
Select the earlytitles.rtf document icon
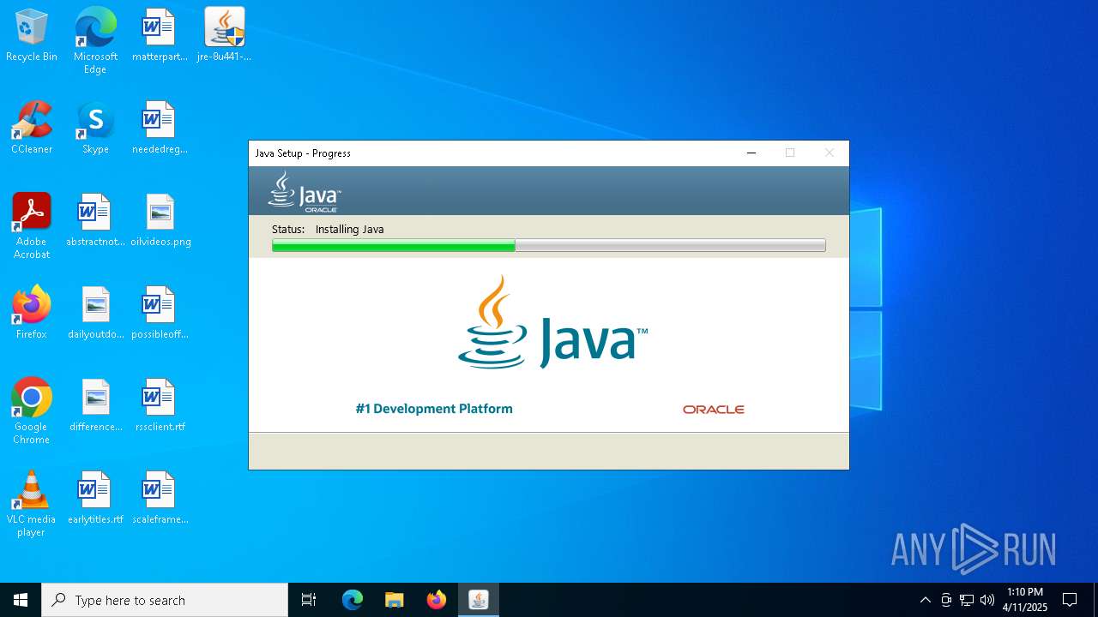tap(95, 499)
